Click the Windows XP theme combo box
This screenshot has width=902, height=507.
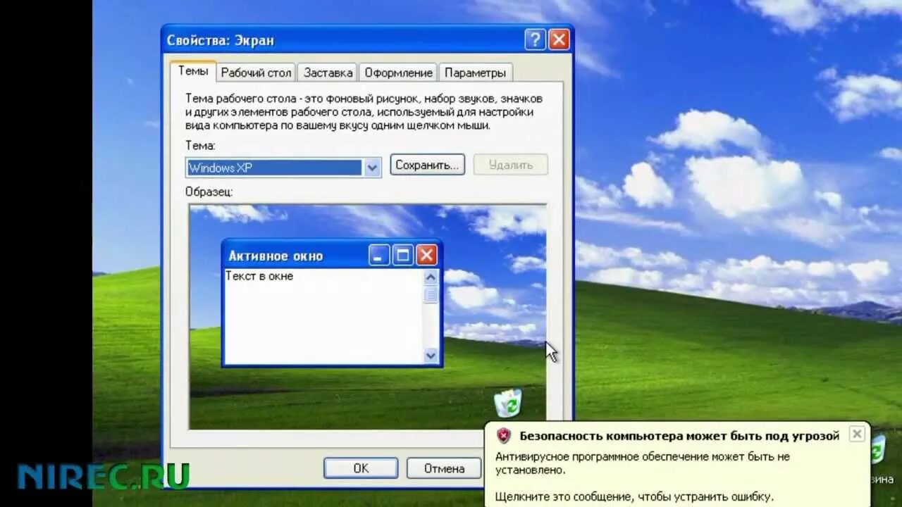(283, 168)
